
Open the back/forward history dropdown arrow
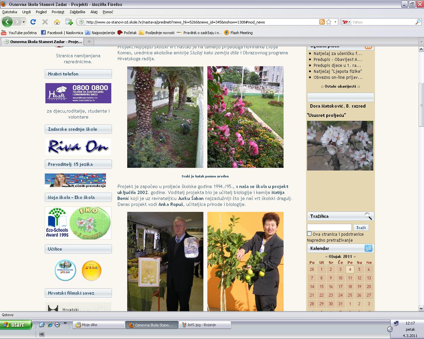click(24, 22)
